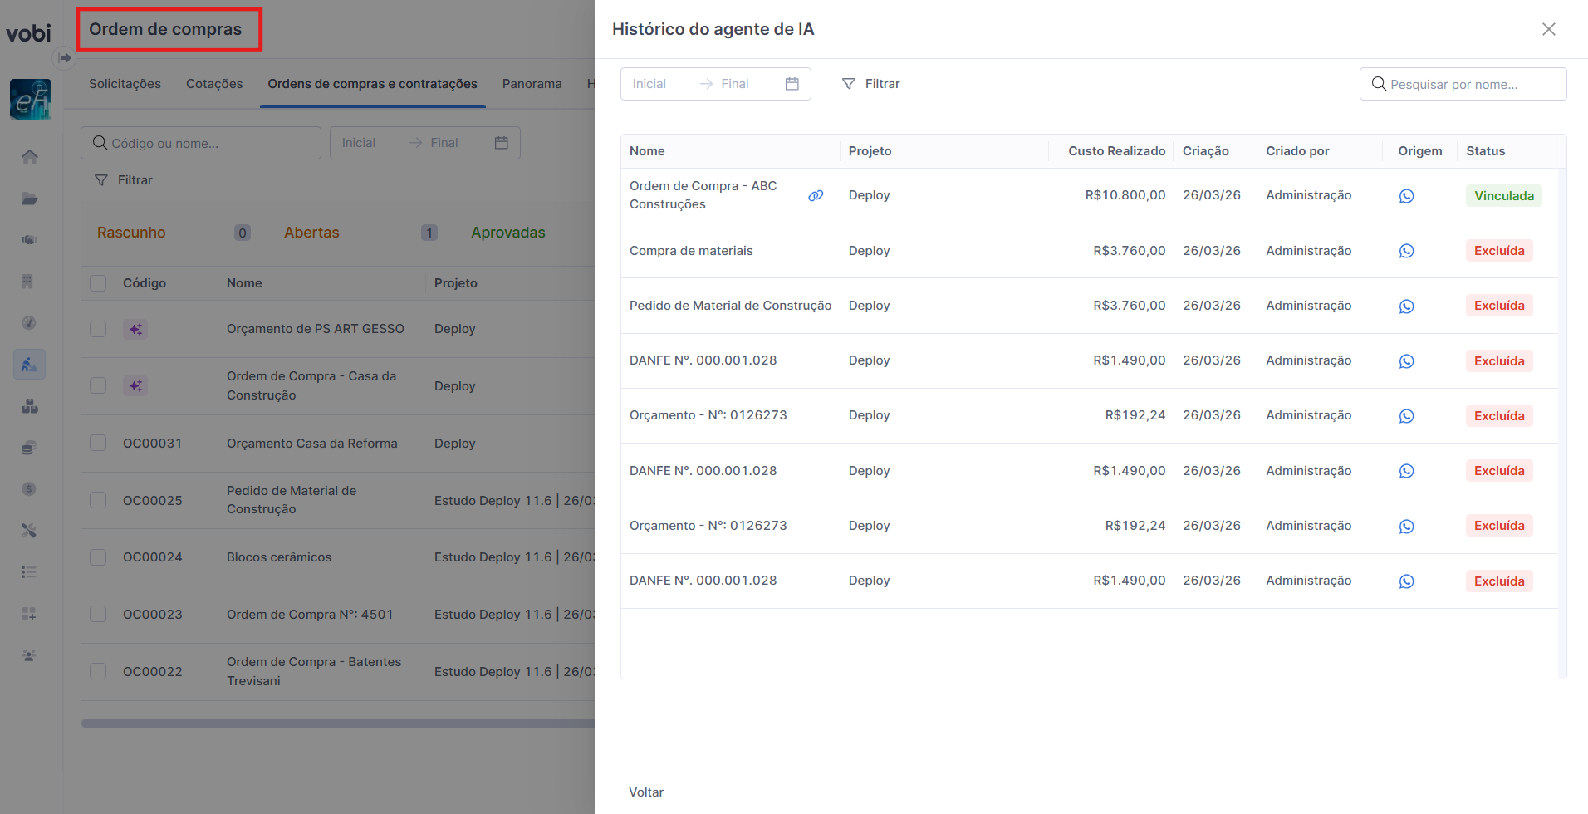The height and width of the screenshot is (814, 1588).
Task: Focus the Código ou nome search field
Action: [x=201, y=143]
